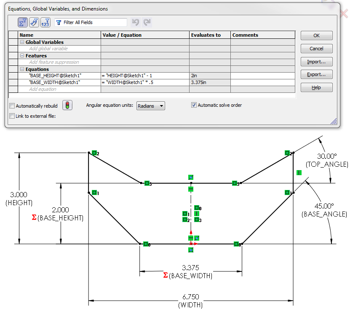The height and width of the screenshot is (309, 350).
Task: Uncheck Automatic solve order
Action: click(x=194, y=105)
